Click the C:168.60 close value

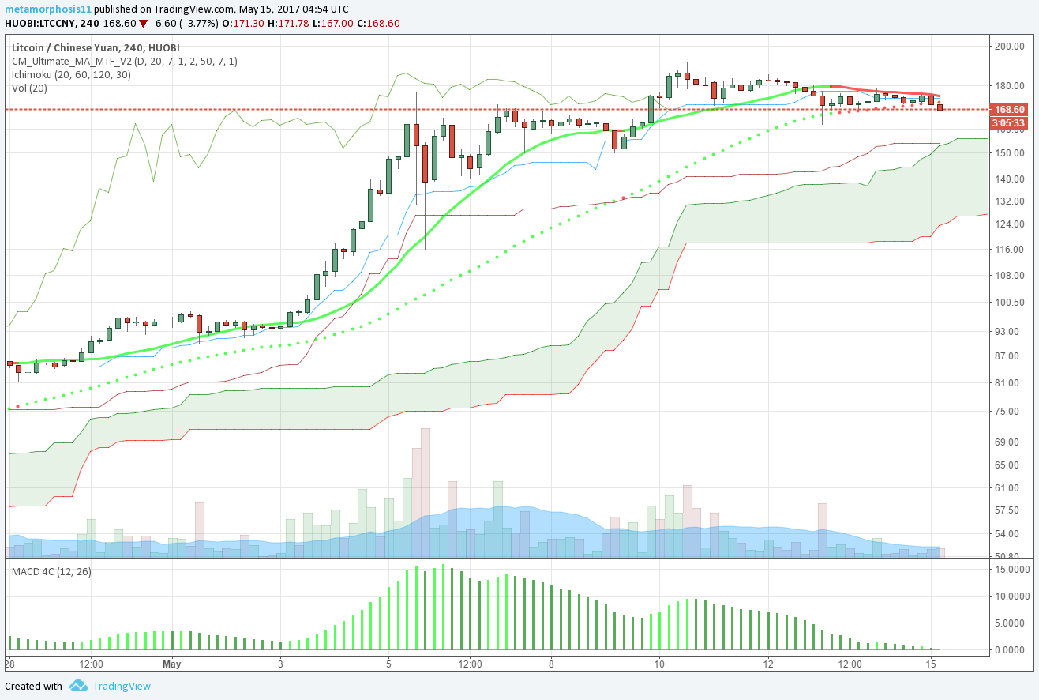coord(379,23)
